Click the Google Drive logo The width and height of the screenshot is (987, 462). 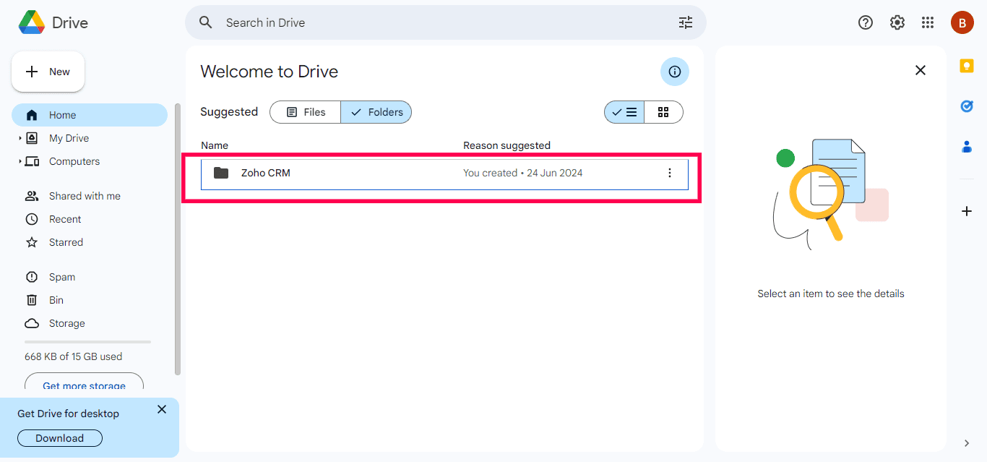pyautogui.click(x=31, y=22)
